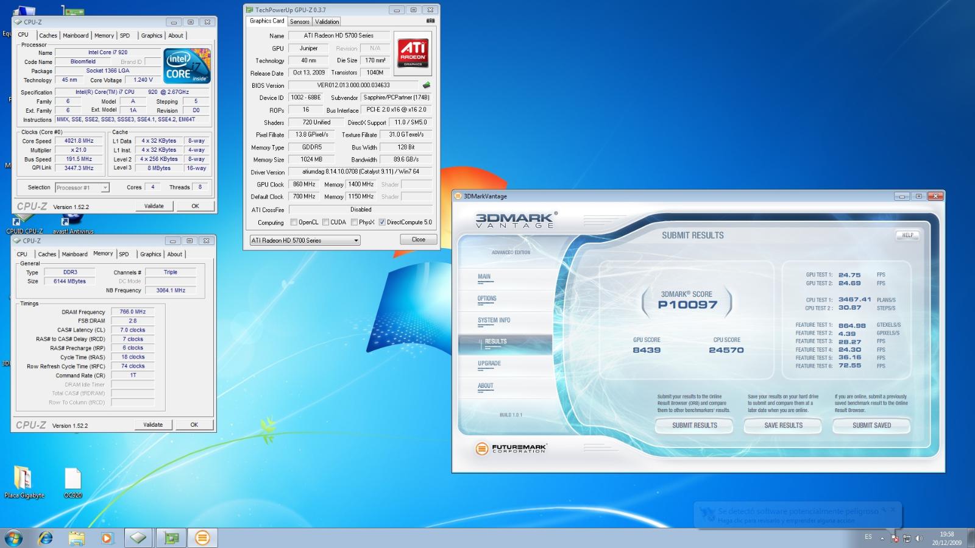Image resolution: width=975 pixels, height=548 pixels.
Task: Click SUBMIT RESULTS button
Action: coord(694,425)
